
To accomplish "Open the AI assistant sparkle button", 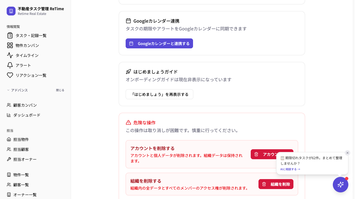I will pyautogui.click(x=341, y=185).
